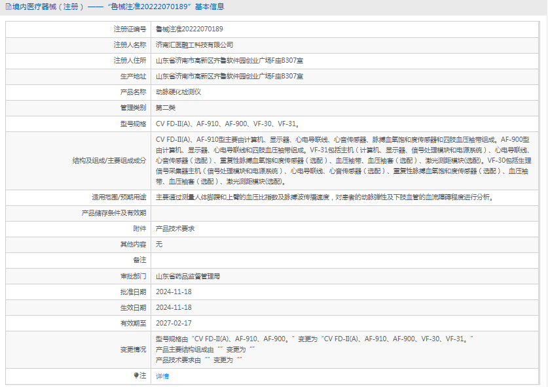Screen dimensions: 548x387
Task: Select the 生产地址 address value
Action: point(229,76)
